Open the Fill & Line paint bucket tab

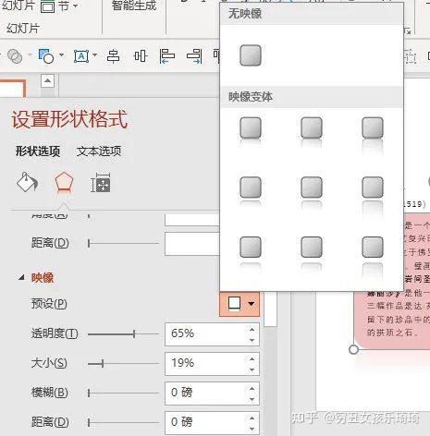coord(27,183)
